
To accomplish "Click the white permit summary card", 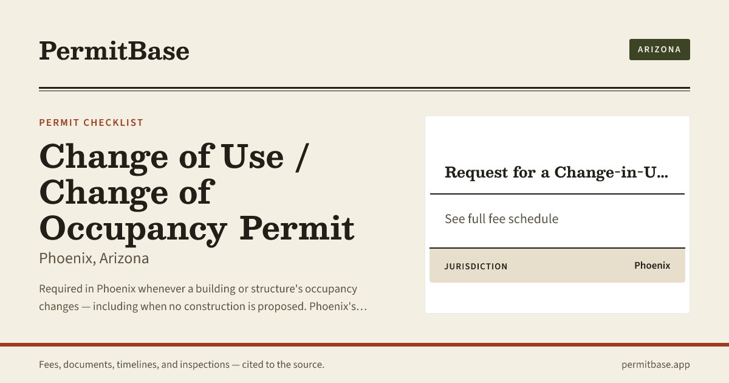I will (x=557, y=215).
